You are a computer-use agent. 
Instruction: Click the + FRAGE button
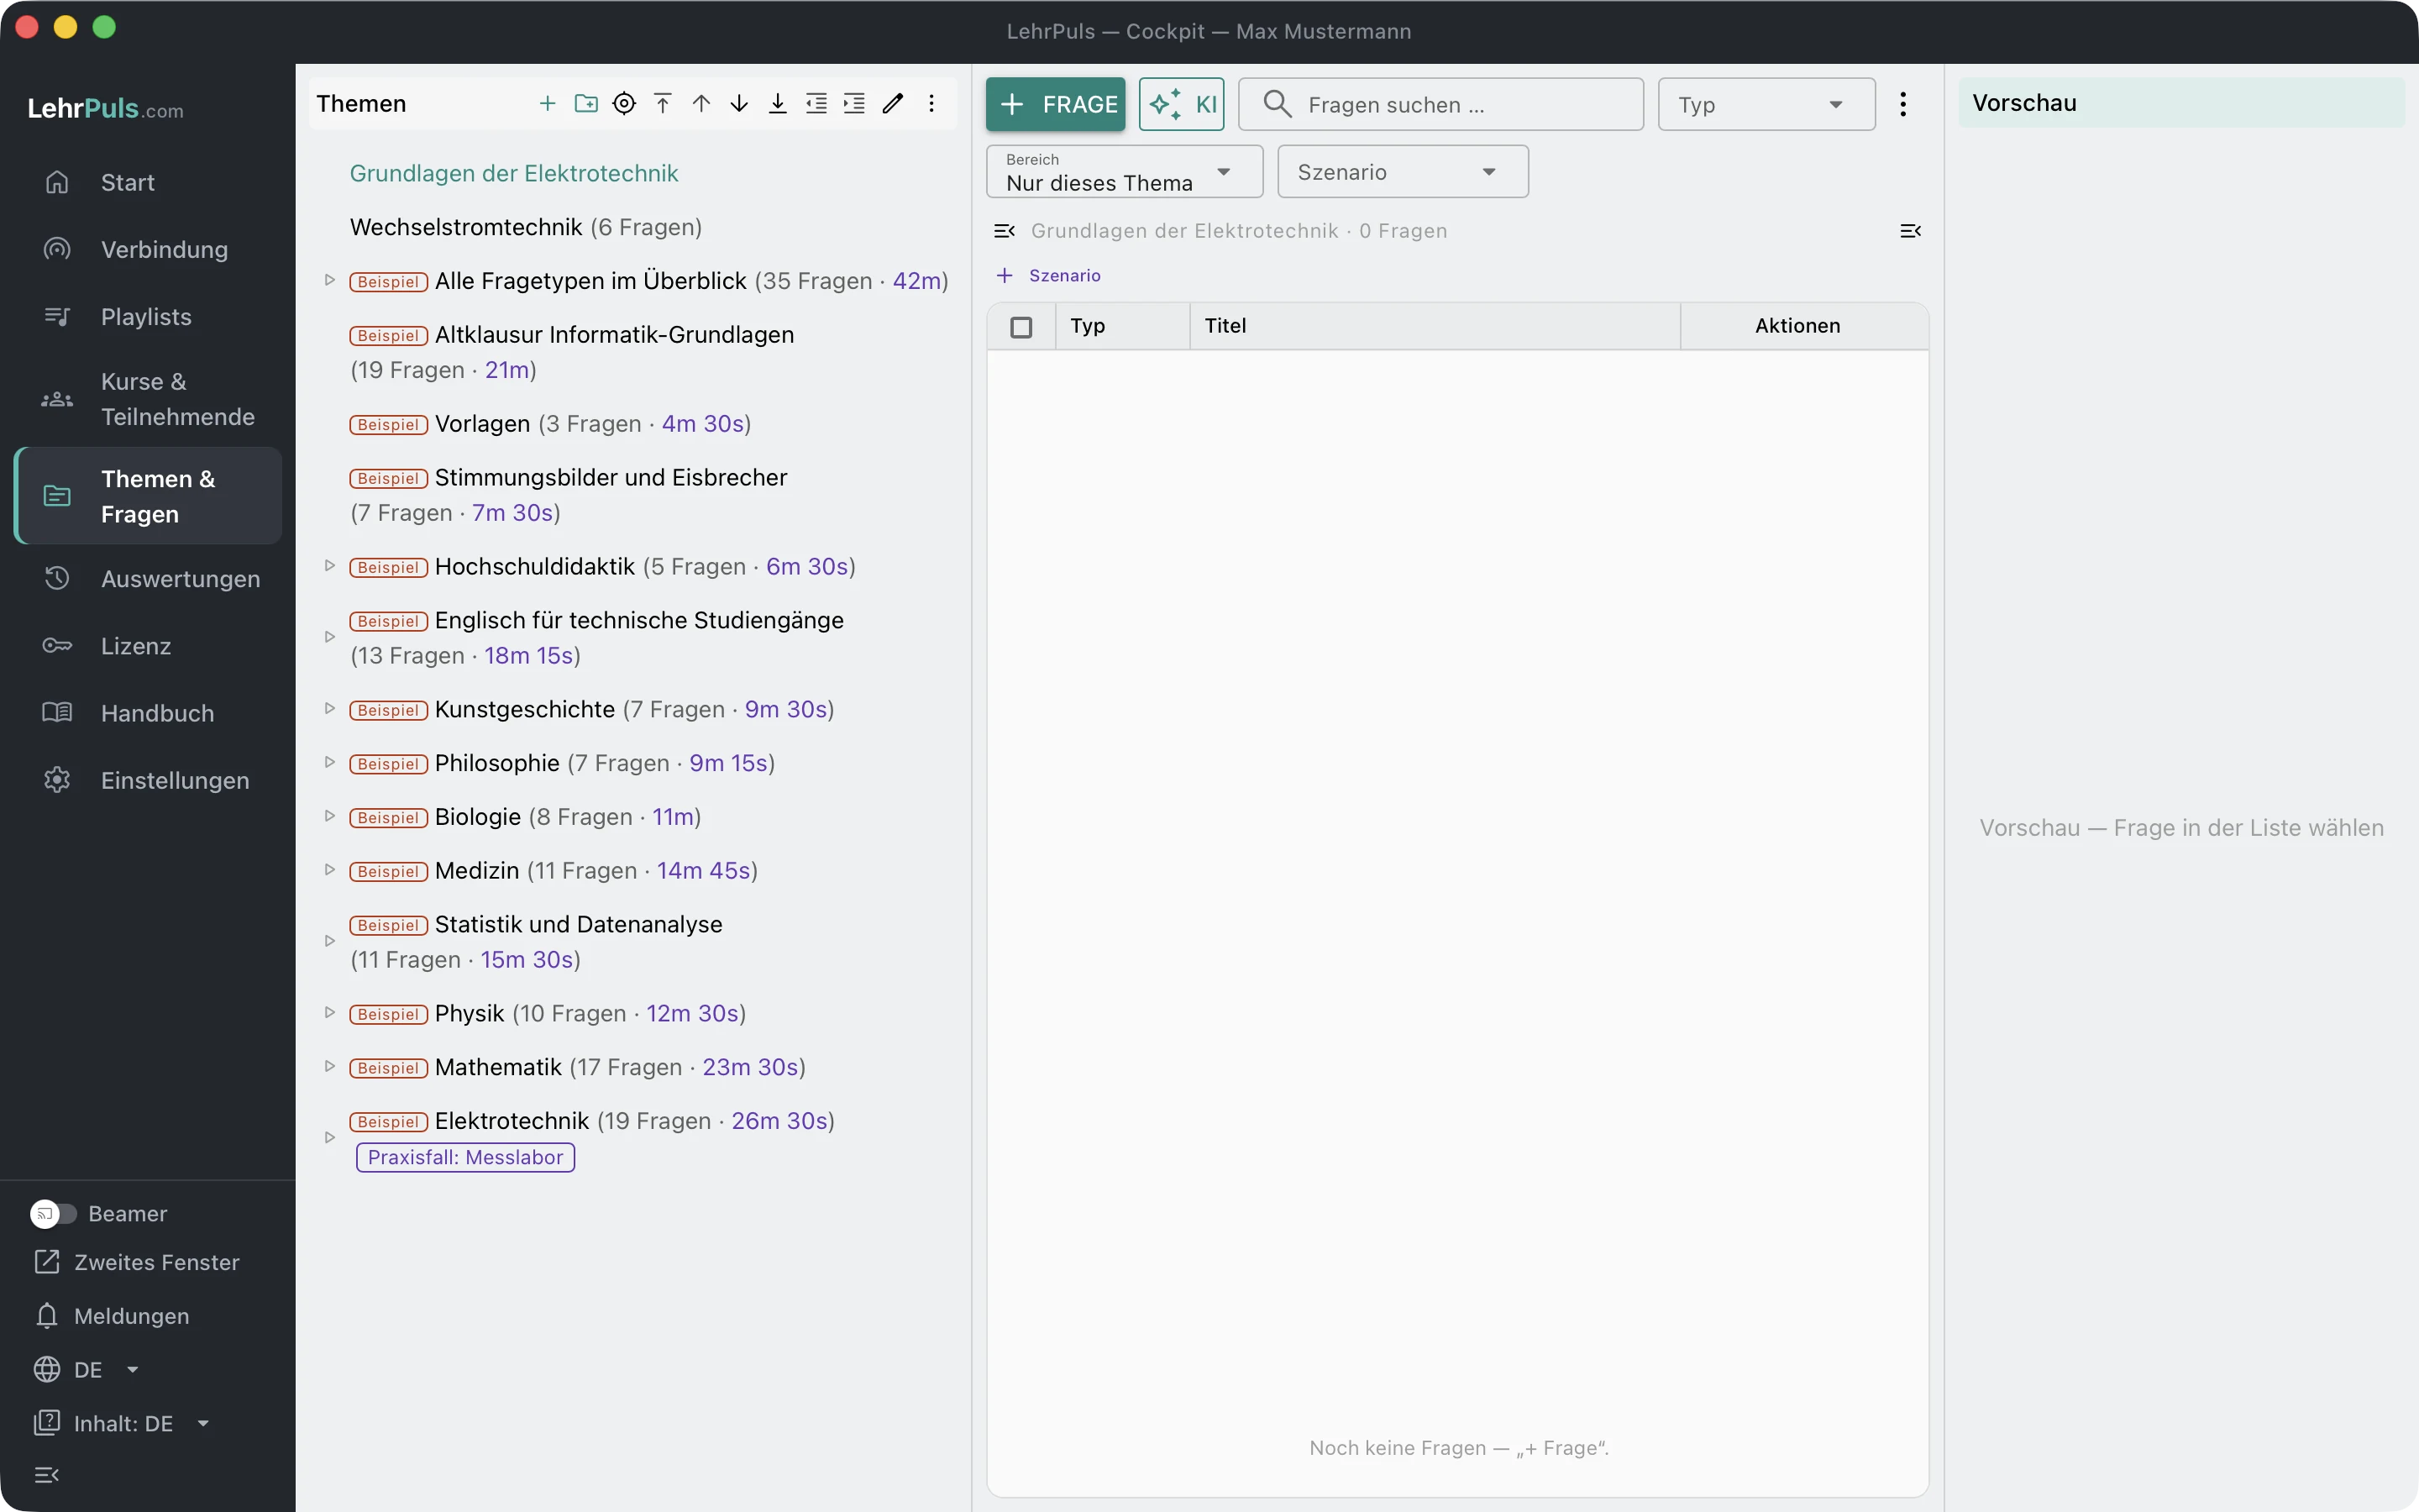[x=1055, y=104]
